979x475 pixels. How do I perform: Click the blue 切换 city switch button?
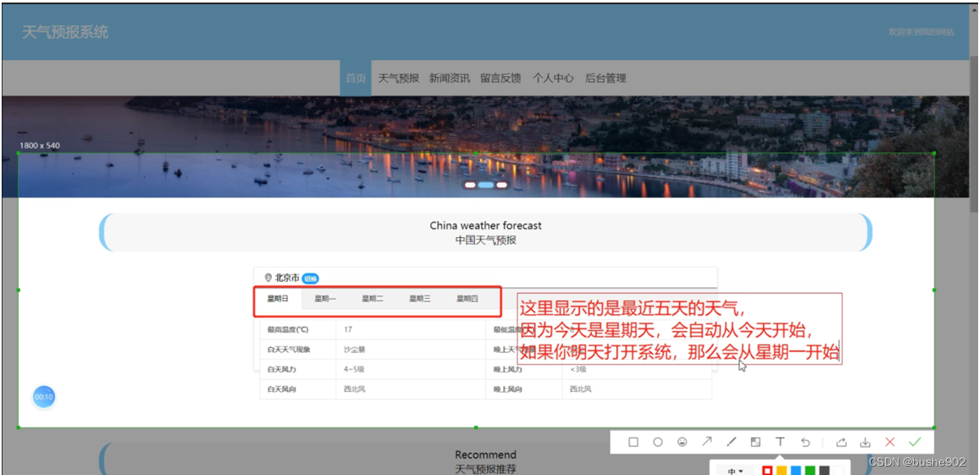click(x=310, y=279)
